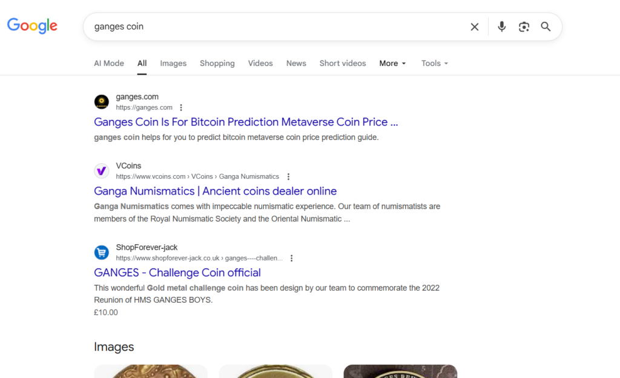Open options menu for ganges.com result

[181, 108]
